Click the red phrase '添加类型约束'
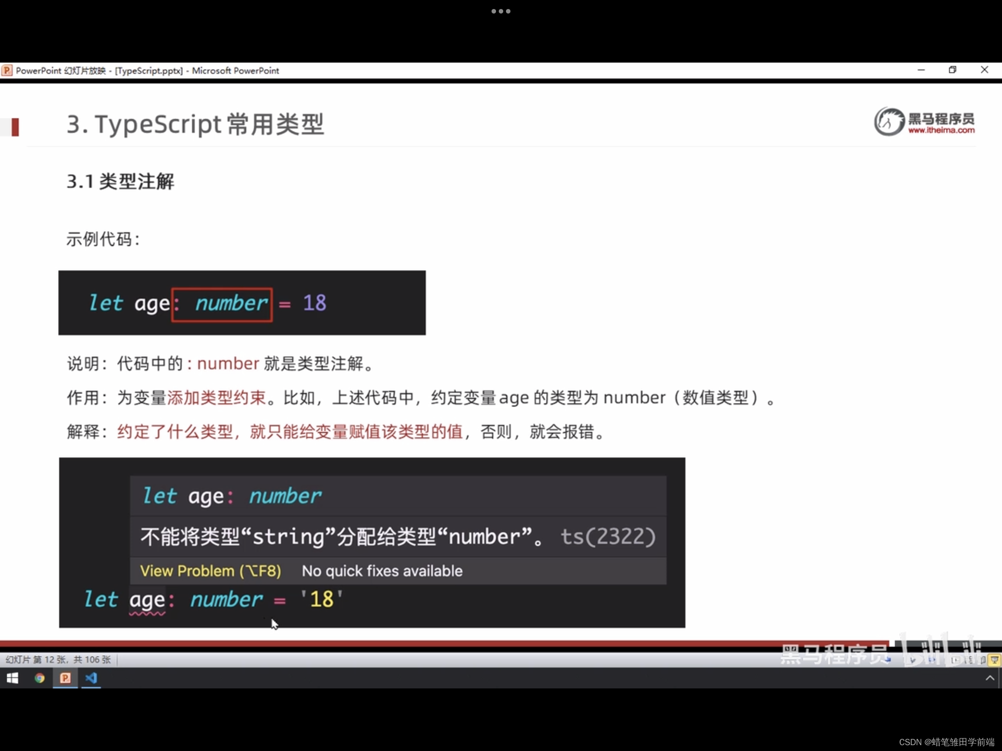Screen dimensions: 1002x751 [x=217, y=398]
